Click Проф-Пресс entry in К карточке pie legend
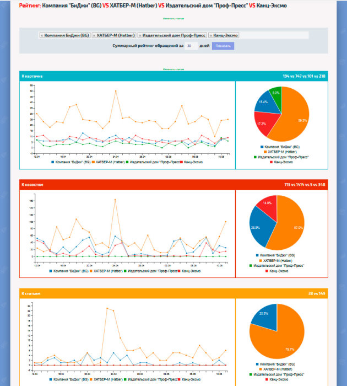 [x=281, y=157]
